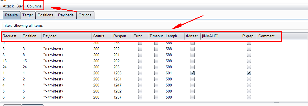Sort by the Length column header
Image resolution: width=308 pixels, height=106 pixels.
[x=174, y=36]
